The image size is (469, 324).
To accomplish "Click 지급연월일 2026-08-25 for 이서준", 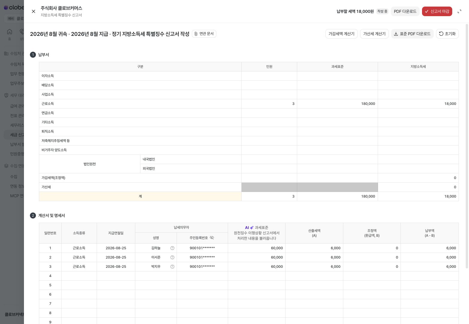I will pyautogui.click(x=116, y=257).
